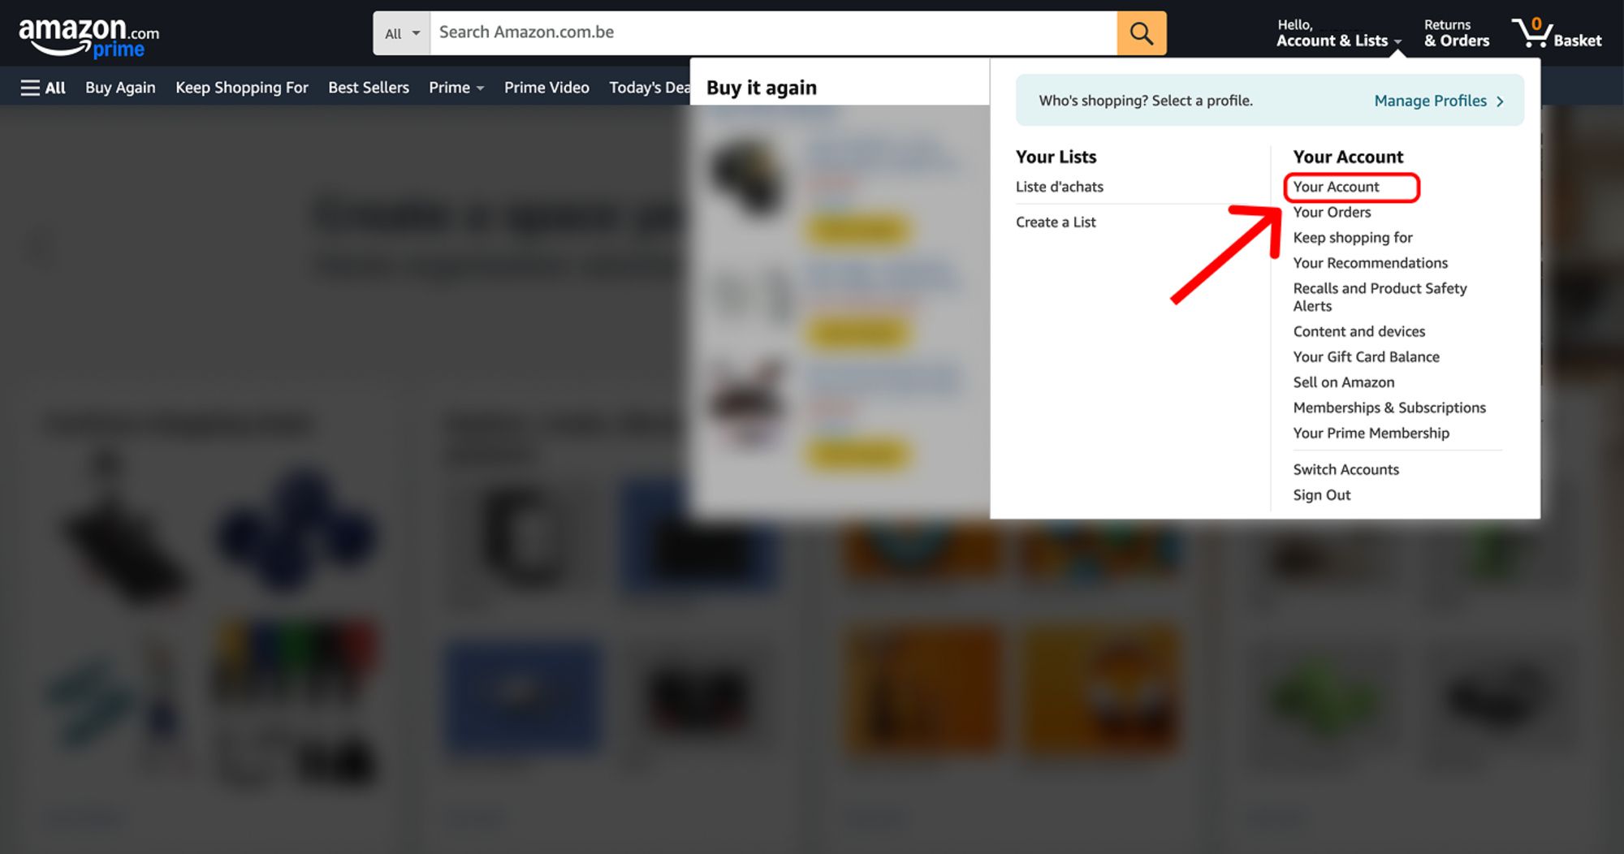Open the basket cart icon
Screen dimensions: 1624x854
tap(1556, 33)
